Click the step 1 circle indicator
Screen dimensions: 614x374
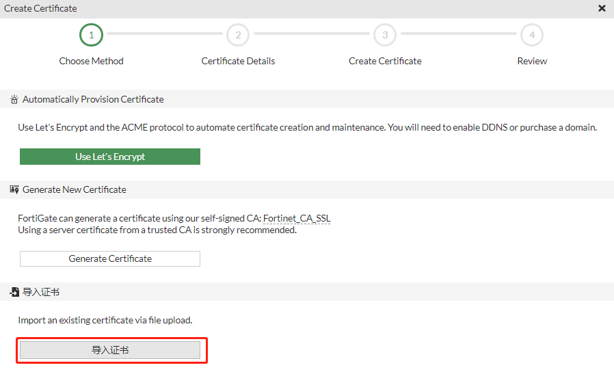pos(91,34)
